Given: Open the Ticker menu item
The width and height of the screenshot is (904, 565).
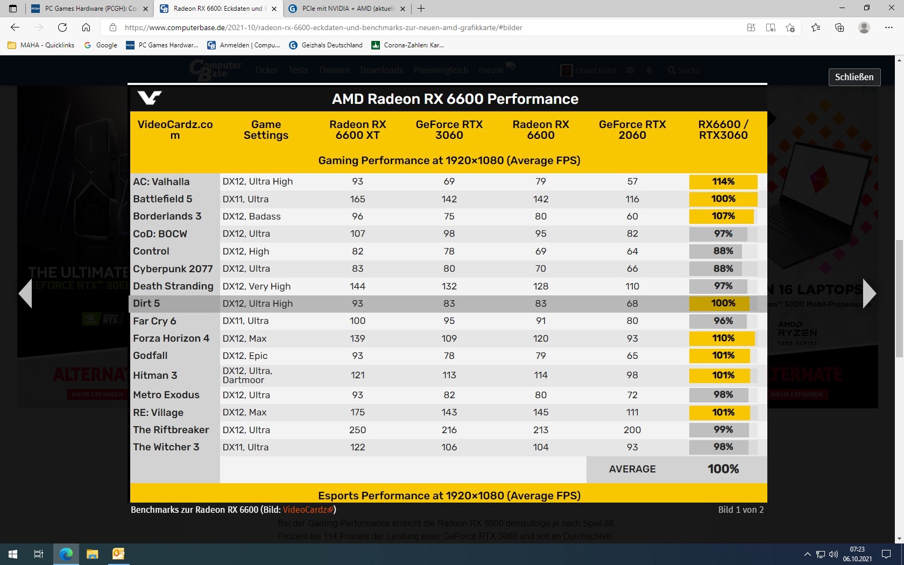Looking at the screenshot, I should tap(266, 70).
